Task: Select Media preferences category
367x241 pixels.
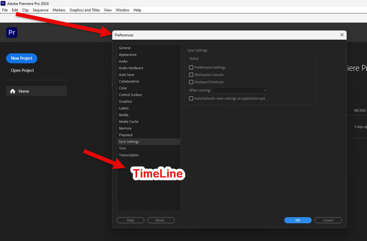Action: pyautogui.click(x=149, y=115)
